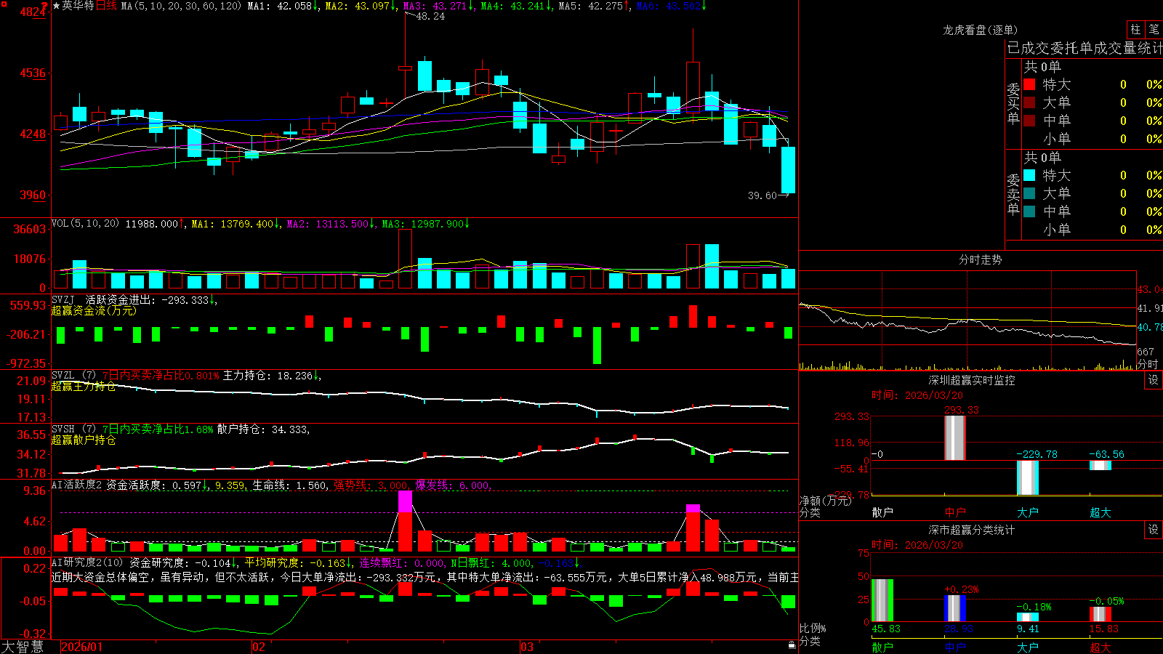Click the MA3: 43.271 value
Screen dimensions: 1163x654
pyautogui.click(x=435, y=6)
